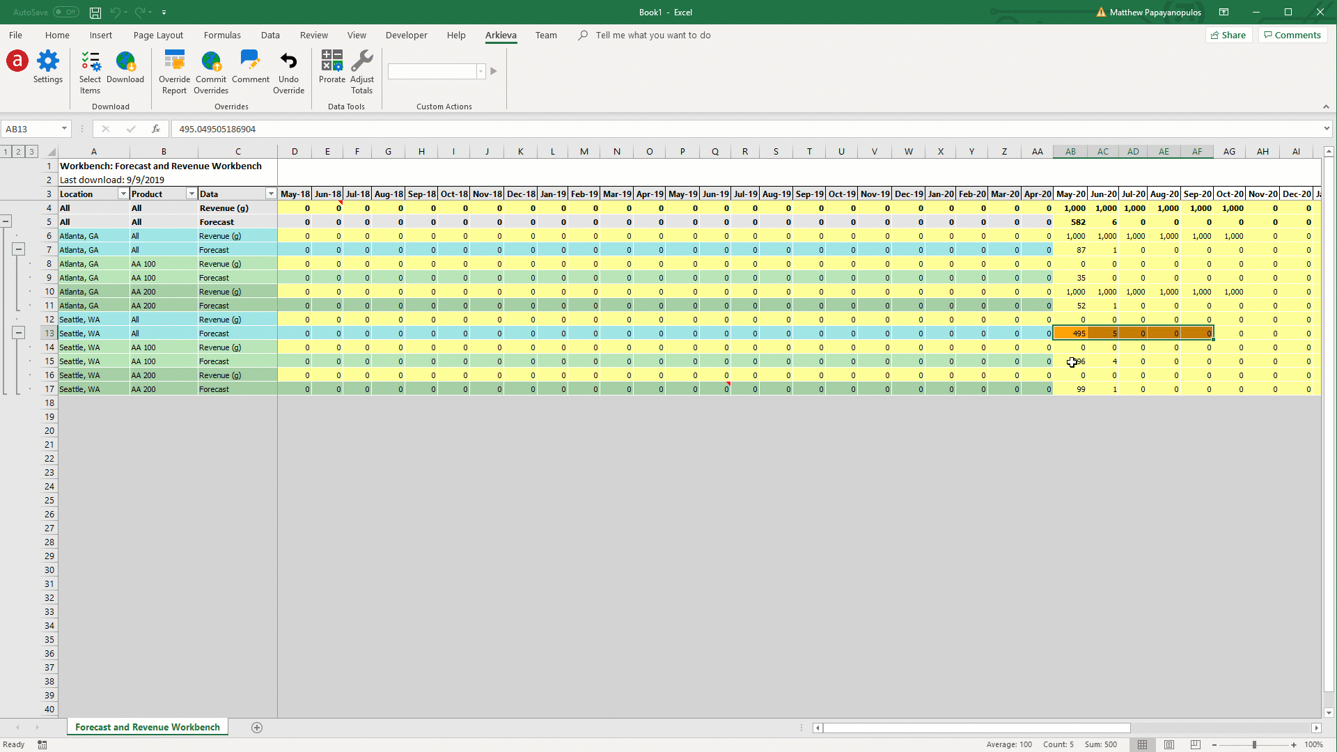Click the zoom slider handle
The image size is (1337, 752).
[x=1254, y=744]
